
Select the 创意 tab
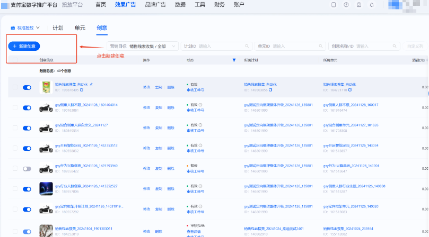(102, 28)
